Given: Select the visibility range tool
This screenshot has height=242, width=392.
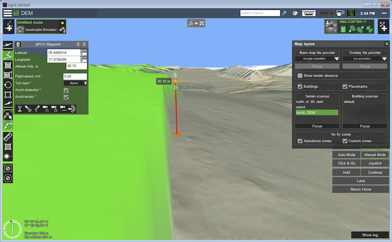Looking at the screenshot, I should 8,156.
